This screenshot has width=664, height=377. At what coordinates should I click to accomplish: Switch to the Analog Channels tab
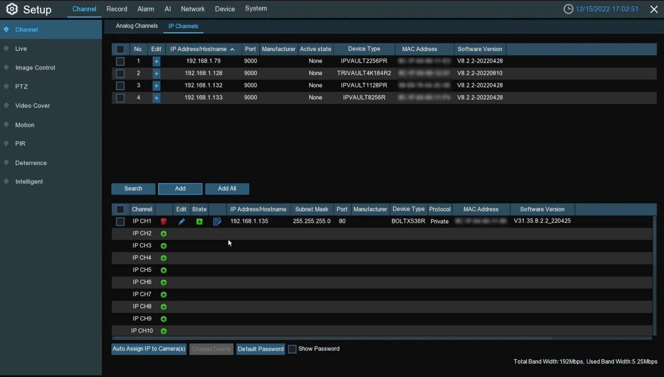point(136,26)
